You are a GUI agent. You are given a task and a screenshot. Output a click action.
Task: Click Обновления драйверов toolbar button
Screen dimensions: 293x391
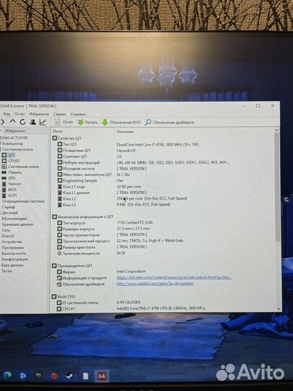tap(169, 122)
